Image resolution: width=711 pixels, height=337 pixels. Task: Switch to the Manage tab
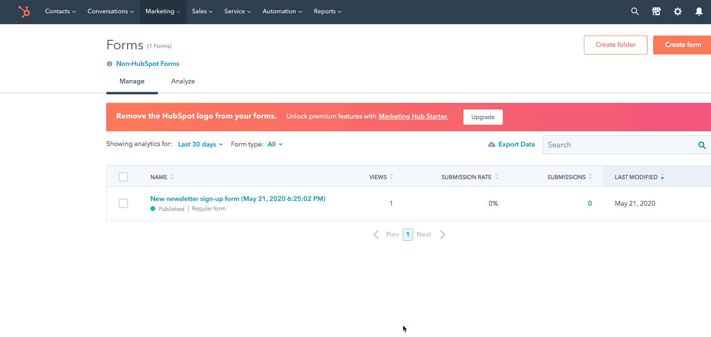[132, 82]
